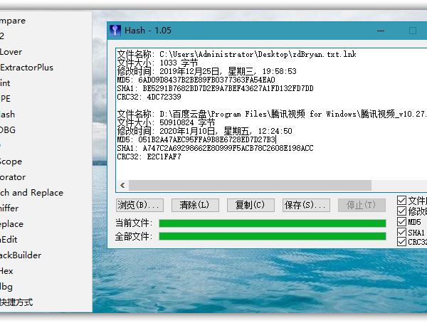Copy results with the 复制(C) button
This screenshot has width=427, height=323.
pos(250,205)
